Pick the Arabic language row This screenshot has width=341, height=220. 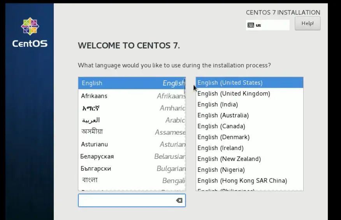click(132, 120)
